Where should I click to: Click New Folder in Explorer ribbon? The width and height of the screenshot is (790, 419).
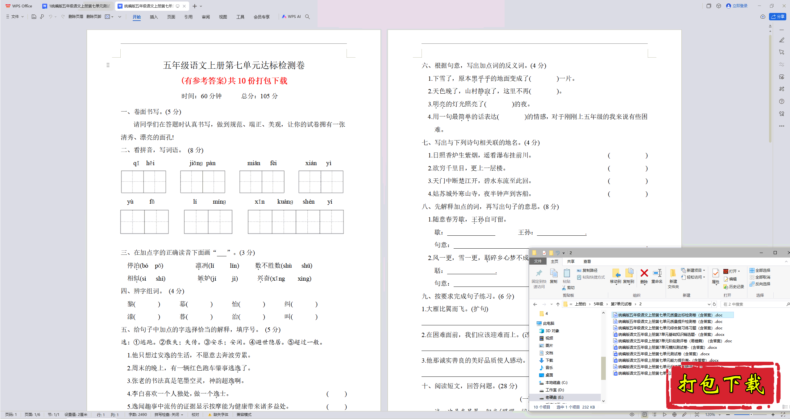(x=673, y=279)
